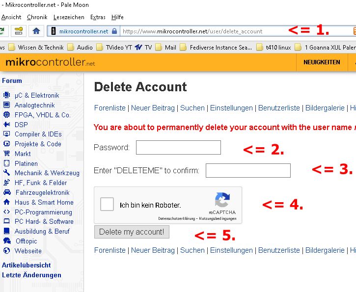Screen dimensions: 356x292
Task: Click the Fahrzeugelektronik car icon
Action: [7, 192]
